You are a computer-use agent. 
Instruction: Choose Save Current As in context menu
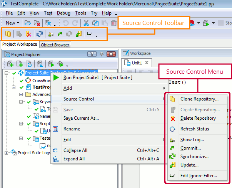point(109,118)
